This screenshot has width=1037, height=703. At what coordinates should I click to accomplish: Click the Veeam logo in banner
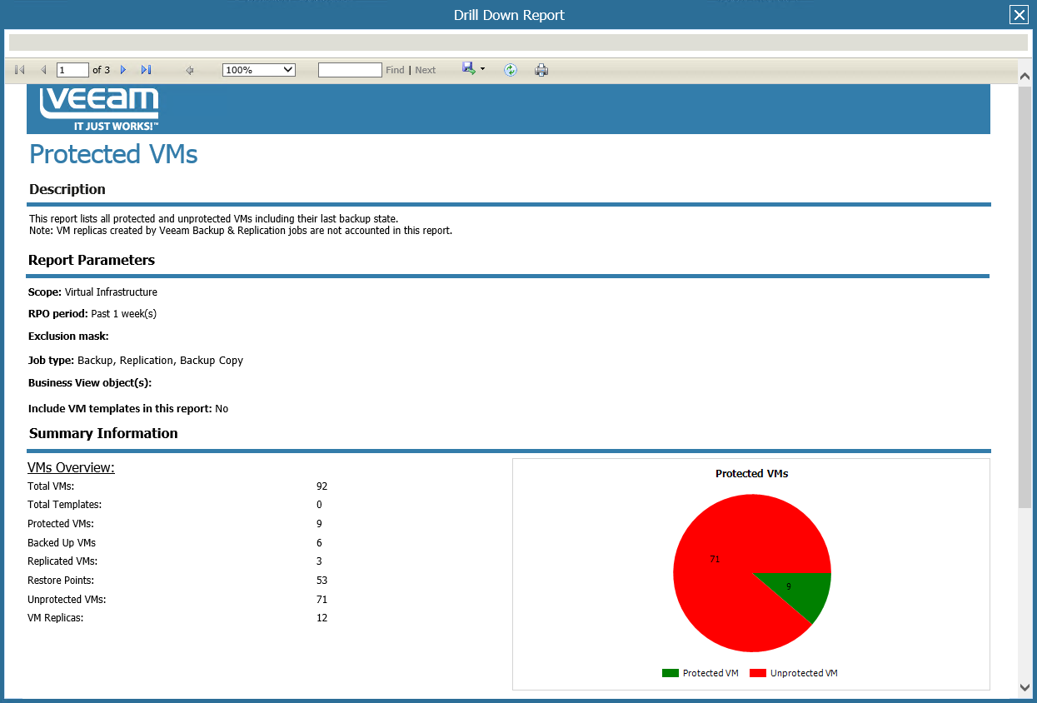click(x=99, y=107)
